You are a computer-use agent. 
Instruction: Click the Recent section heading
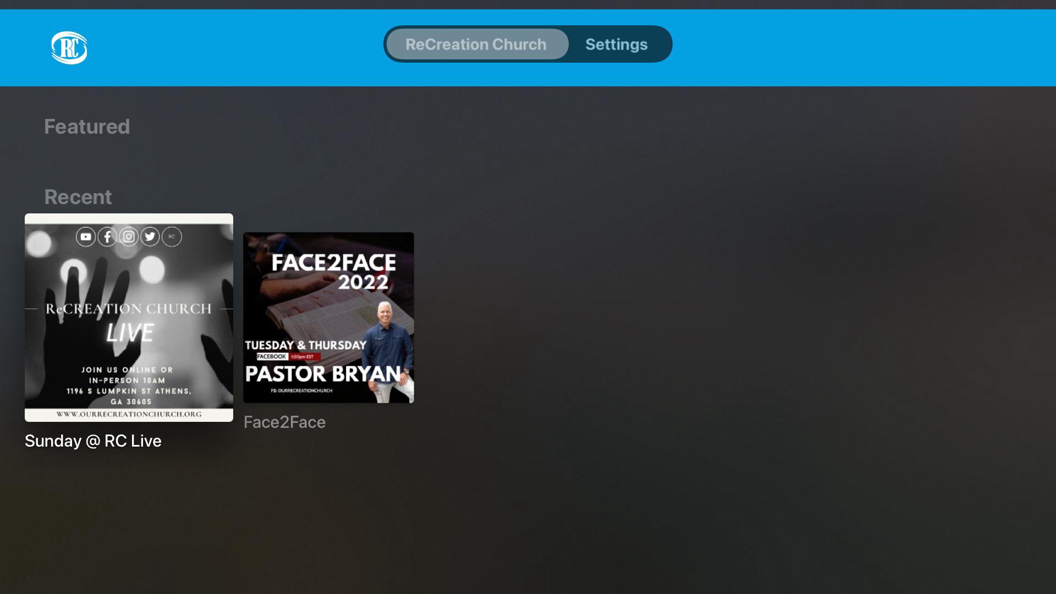pos(78,197)
